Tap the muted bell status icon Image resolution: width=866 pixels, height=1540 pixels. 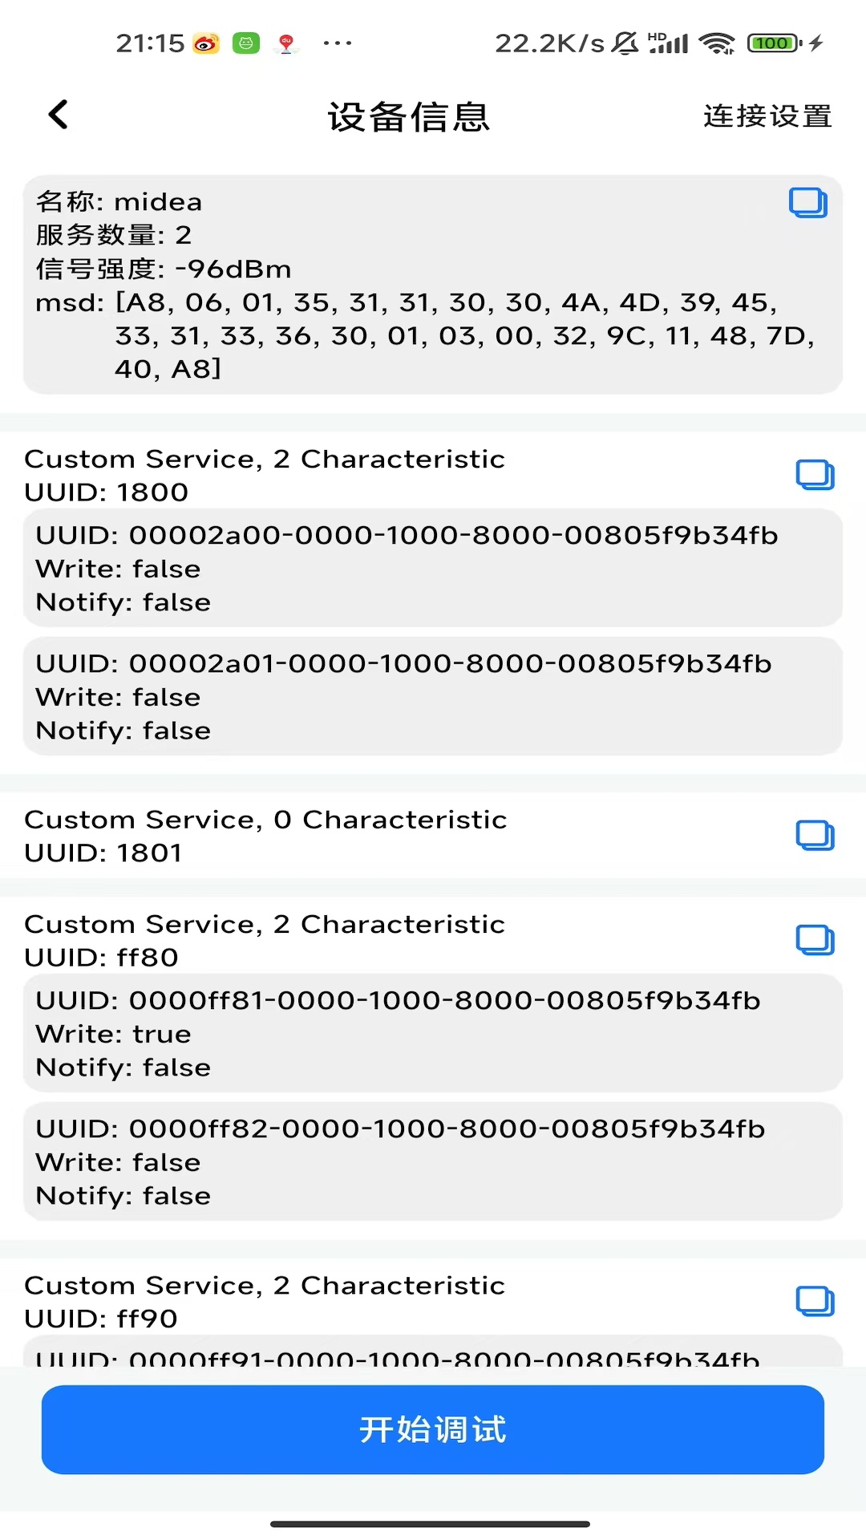tap(625, 43)
